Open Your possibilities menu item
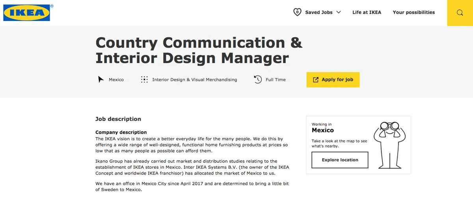The height and width of the screenshot is (199, 473). pyautogui.click(x=414, y=12)
